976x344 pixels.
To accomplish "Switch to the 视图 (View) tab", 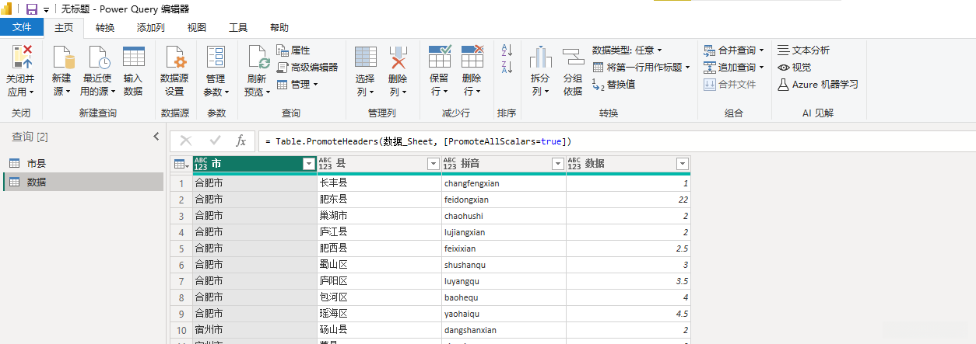I will (197, 27).
